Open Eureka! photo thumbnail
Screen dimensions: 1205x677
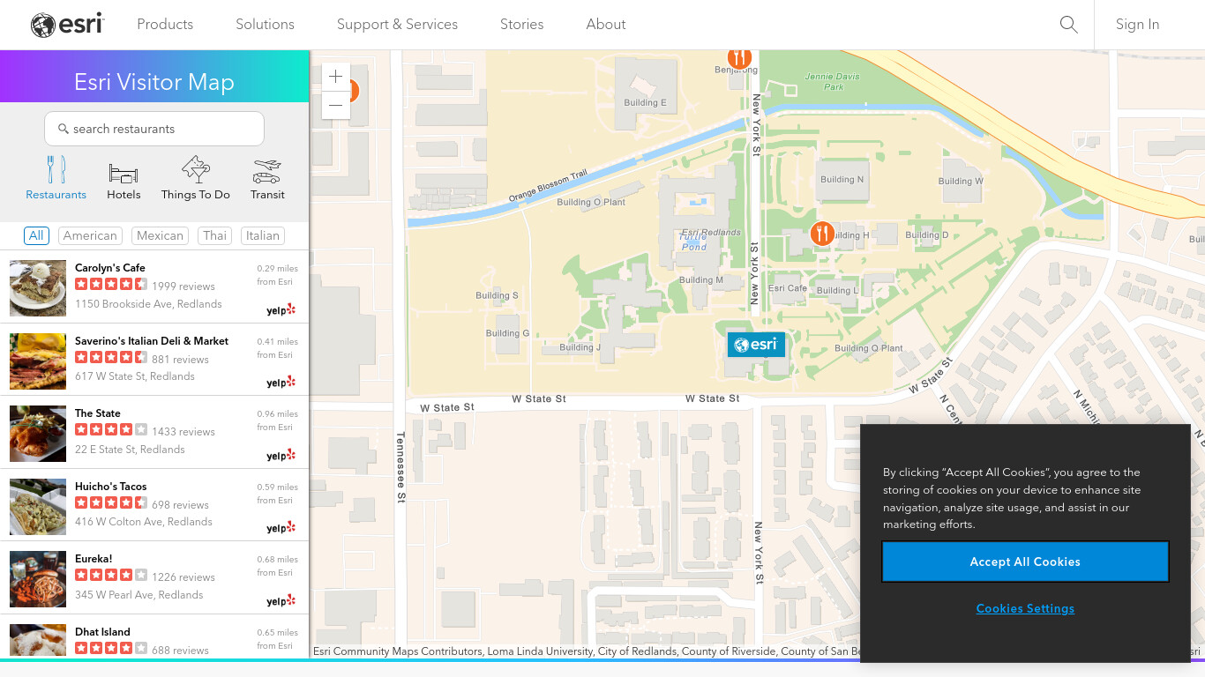(x=38, y=579)
